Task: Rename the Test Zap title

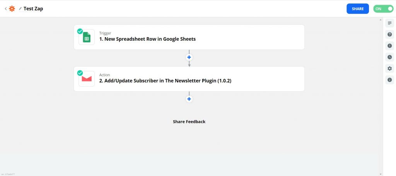Action: click(33, 9)
